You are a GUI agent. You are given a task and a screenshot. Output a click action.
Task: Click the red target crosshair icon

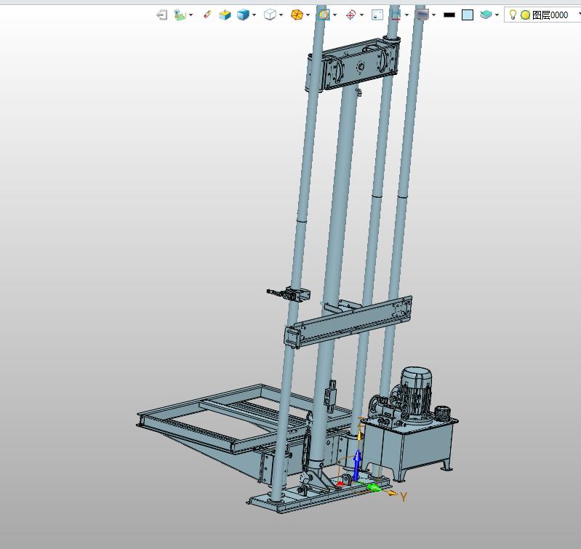350,15
